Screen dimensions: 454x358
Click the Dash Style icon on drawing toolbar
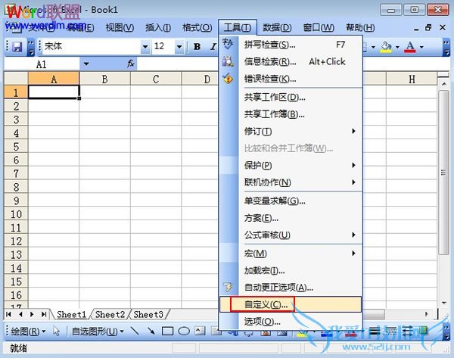tap(391, 331)
